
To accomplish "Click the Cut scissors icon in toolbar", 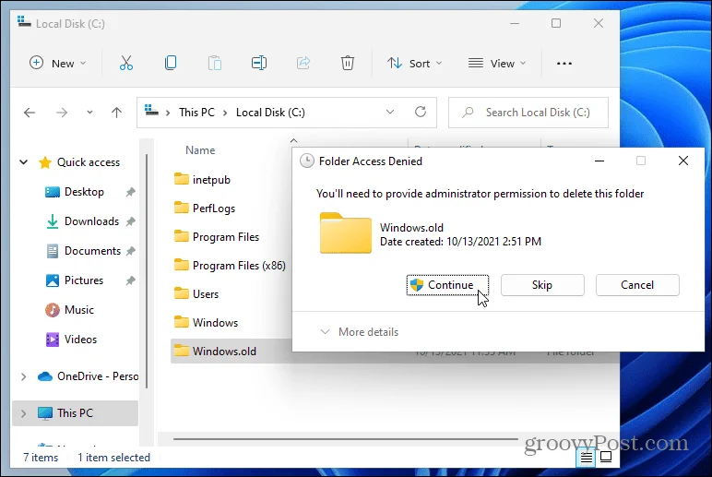I will 125,63.
